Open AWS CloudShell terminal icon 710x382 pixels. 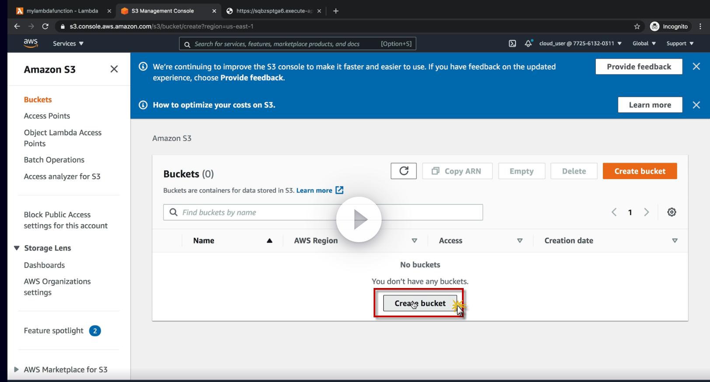point(512,43)
